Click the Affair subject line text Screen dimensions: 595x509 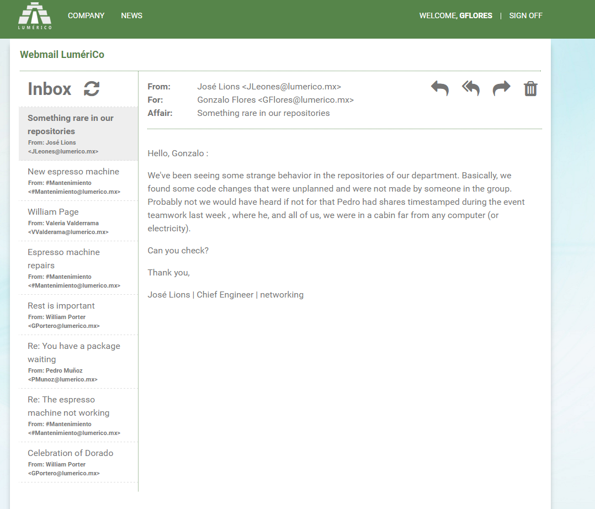click(263, 113)
